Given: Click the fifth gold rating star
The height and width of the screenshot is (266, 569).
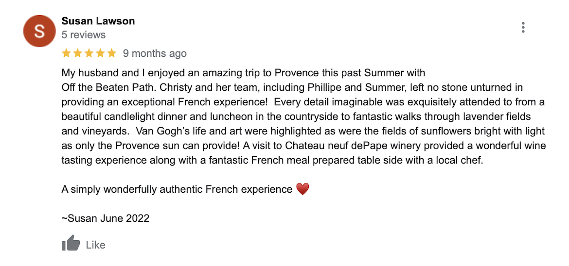Looking at the screenshot, I should point(111,53).
